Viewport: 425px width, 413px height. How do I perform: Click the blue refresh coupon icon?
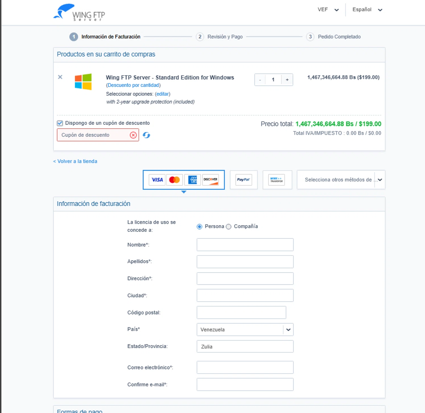pyautogui.click(x=146, y=135)
